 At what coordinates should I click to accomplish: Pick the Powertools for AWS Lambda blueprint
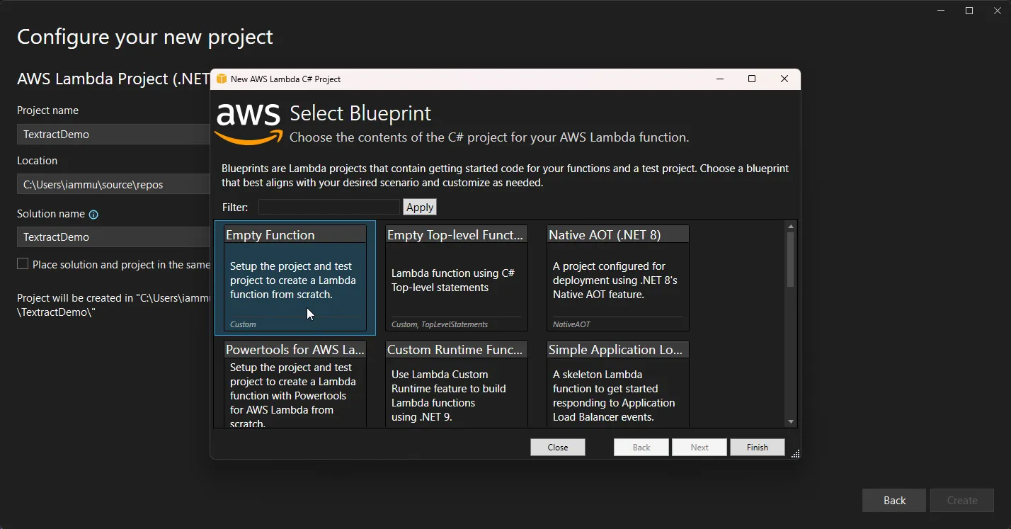295,386
